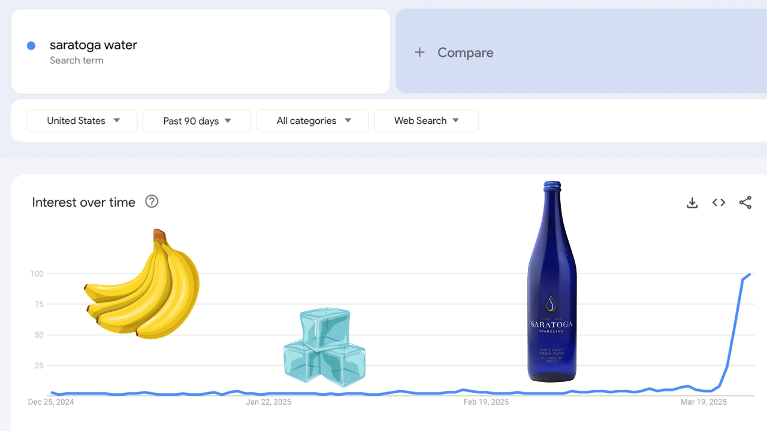Click the embed code icon
The image size is (767, 431).
(718, 203)
